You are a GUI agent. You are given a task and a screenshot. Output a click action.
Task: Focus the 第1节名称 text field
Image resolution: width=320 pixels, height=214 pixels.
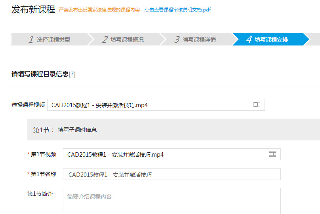pyautogui.click(x=172, y=174)
